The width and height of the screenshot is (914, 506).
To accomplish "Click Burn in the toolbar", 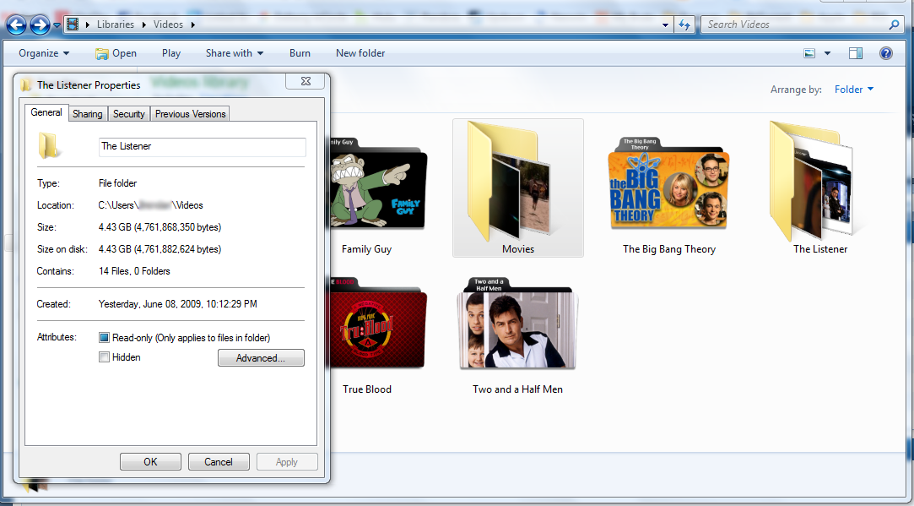I will coord(300,53).
